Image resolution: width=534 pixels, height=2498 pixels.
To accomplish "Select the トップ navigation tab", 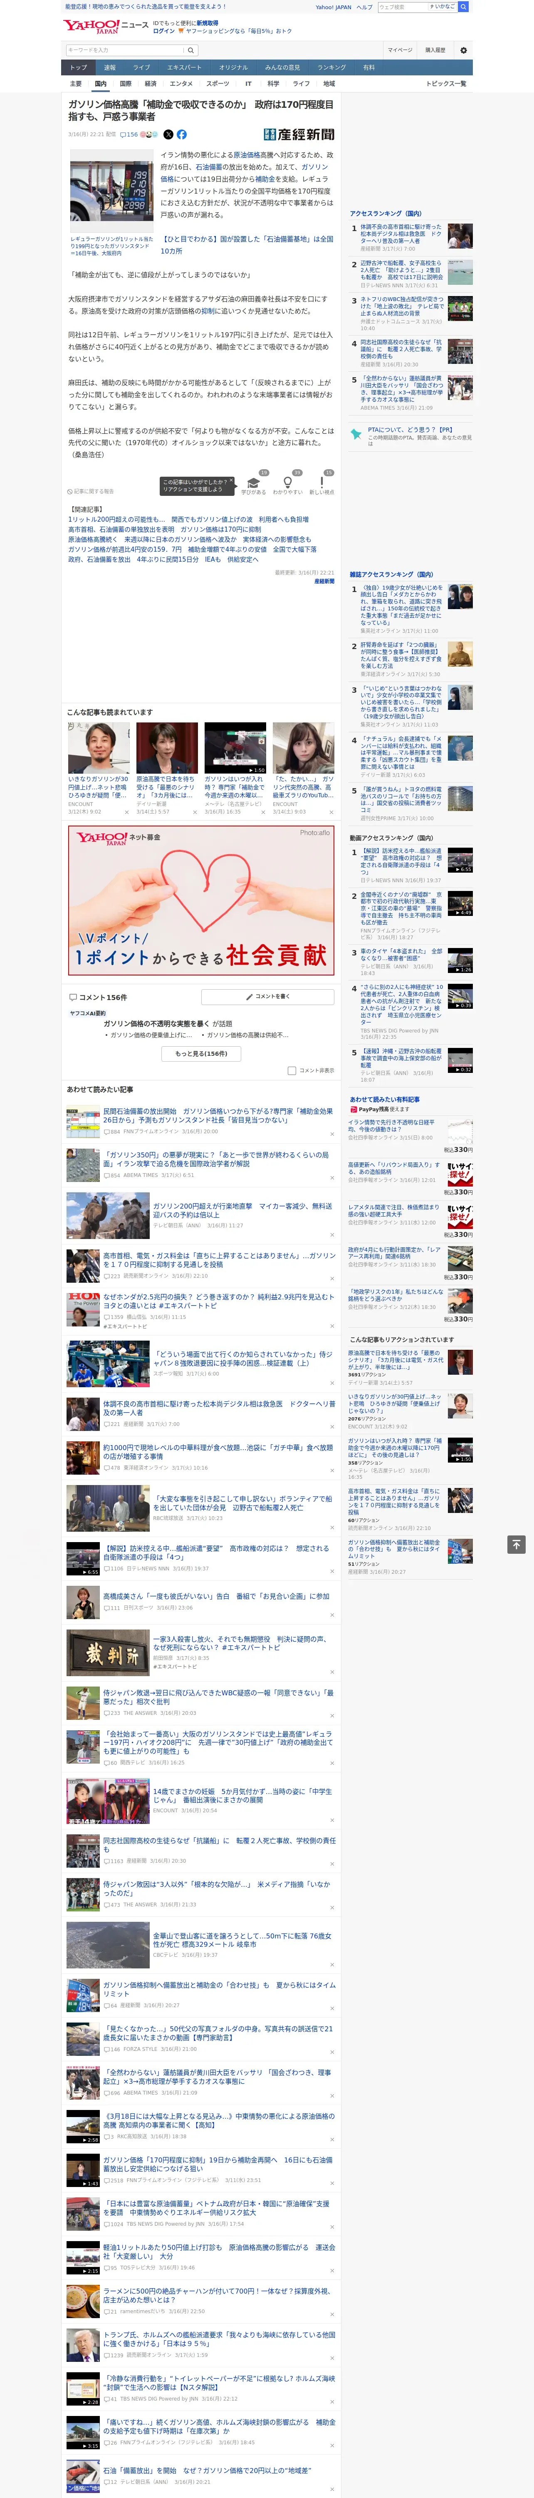I will coord(79,68).
